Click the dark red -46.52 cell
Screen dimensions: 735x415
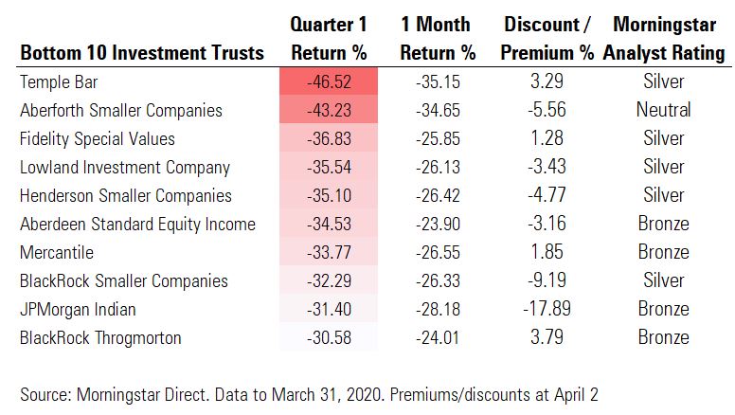(x=329, y=81)
